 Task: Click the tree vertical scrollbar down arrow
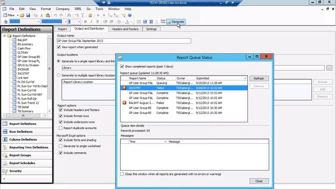[x=49, y=111]
